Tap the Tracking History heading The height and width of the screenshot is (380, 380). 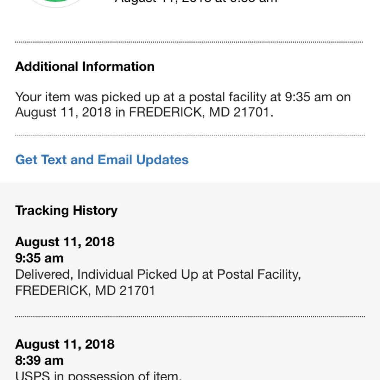(66, 210)
